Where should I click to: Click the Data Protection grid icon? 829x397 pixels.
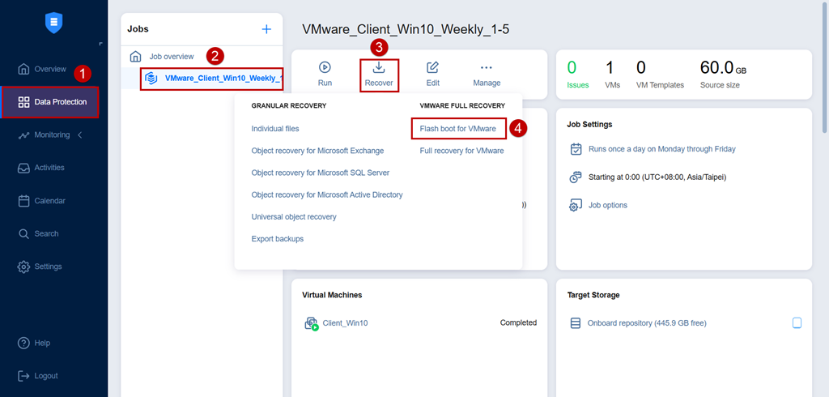click(23, 102)
